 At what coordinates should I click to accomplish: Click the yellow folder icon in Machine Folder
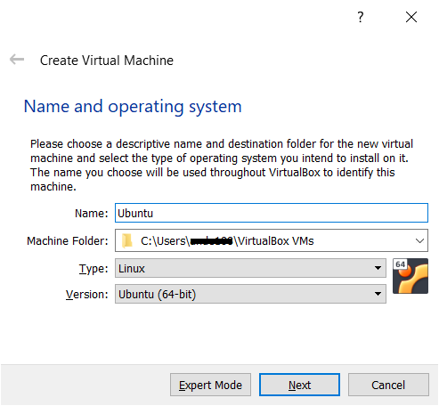(127, 240)
